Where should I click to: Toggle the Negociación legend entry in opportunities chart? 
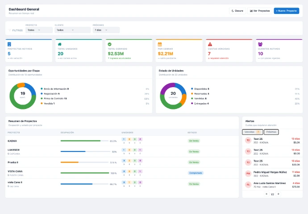coord(50,94)
